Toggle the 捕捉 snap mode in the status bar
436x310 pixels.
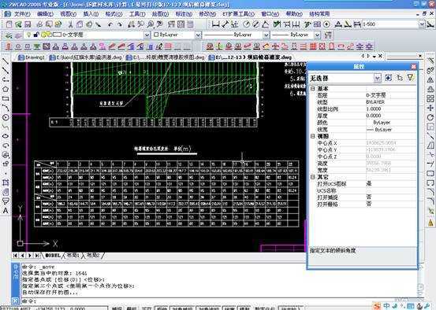point(117,308)
